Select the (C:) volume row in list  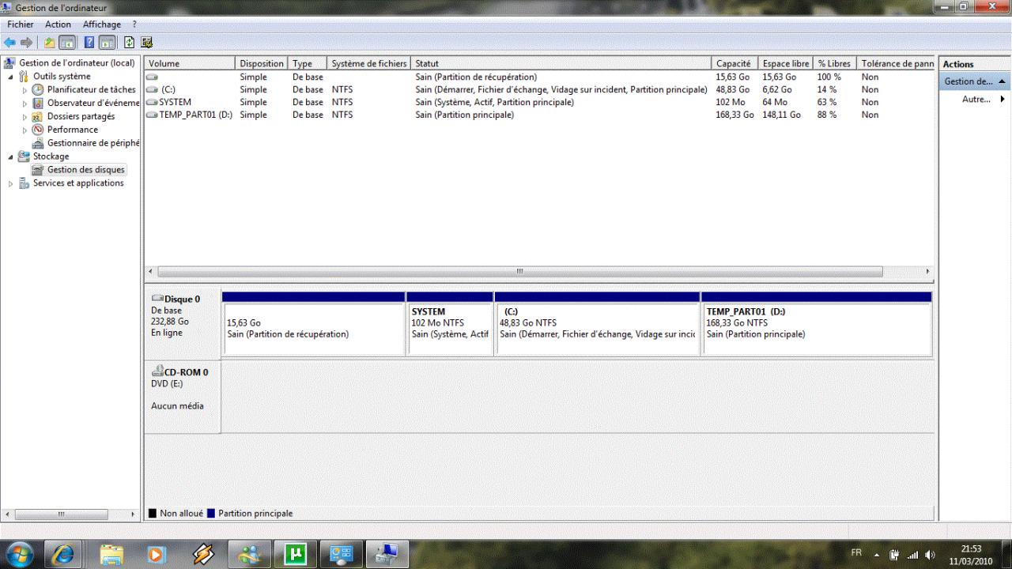pos(538,90)
